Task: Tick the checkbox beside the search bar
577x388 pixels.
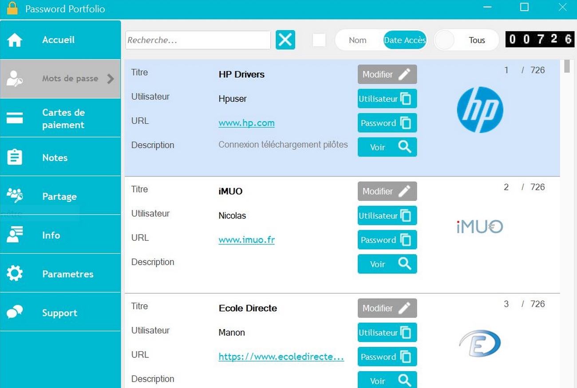Action: [319, 40]
